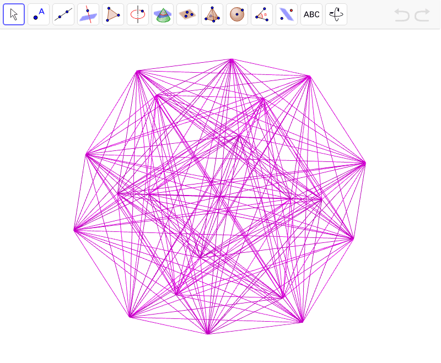Click the Point tool with blue dot
Viewport: 441px width, 363px height.
pos(39,14)
